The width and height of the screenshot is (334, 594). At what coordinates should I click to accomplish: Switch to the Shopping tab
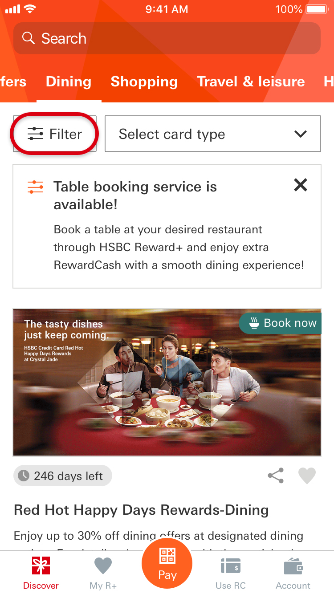coord(144,81)
